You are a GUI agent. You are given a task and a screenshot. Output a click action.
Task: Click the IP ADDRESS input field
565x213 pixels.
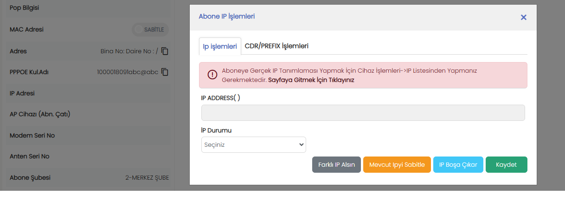(363, 113)
